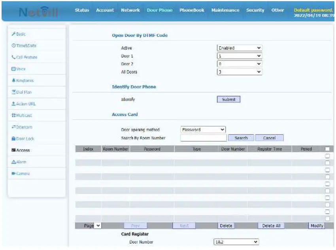Click the Room Number column header

116,149
